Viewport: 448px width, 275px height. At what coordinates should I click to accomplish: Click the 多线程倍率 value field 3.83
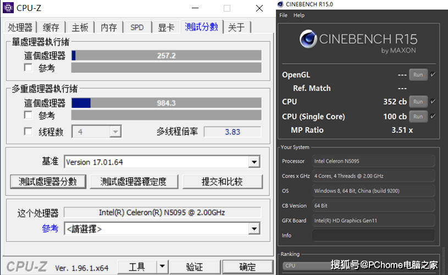click(x=233, y=132)
